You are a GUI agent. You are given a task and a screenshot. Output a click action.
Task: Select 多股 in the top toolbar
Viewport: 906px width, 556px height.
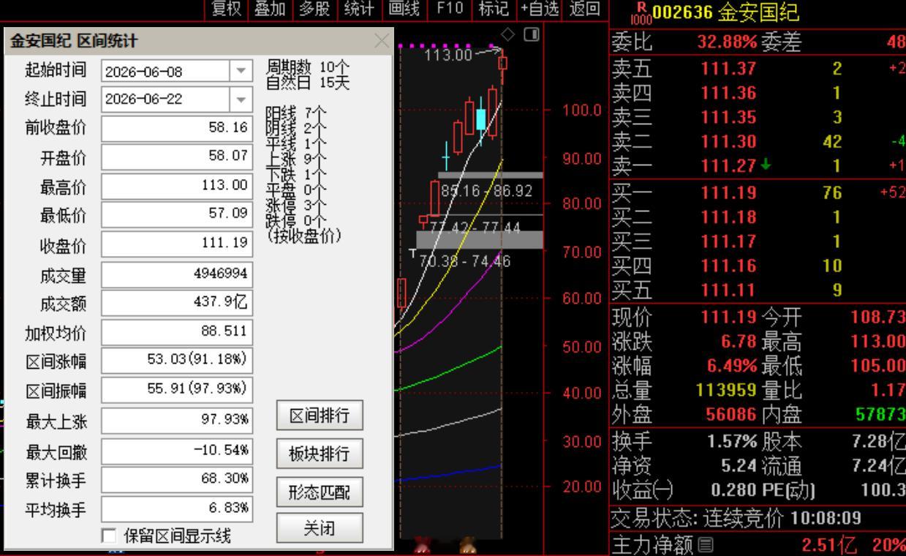(x=314, y=9)
